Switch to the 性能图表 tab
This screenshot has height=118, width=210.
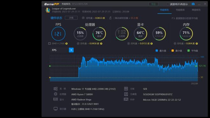(x=180, y=10)
